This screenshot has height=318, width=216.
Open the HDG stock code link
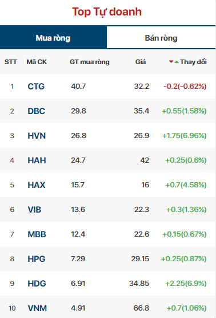point(37,284)
